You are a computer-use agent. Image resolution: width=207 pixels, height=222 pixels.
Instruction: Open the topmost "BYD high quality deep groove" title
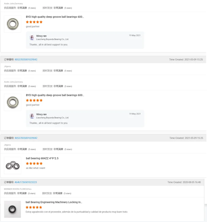click(x=55, y=17)
